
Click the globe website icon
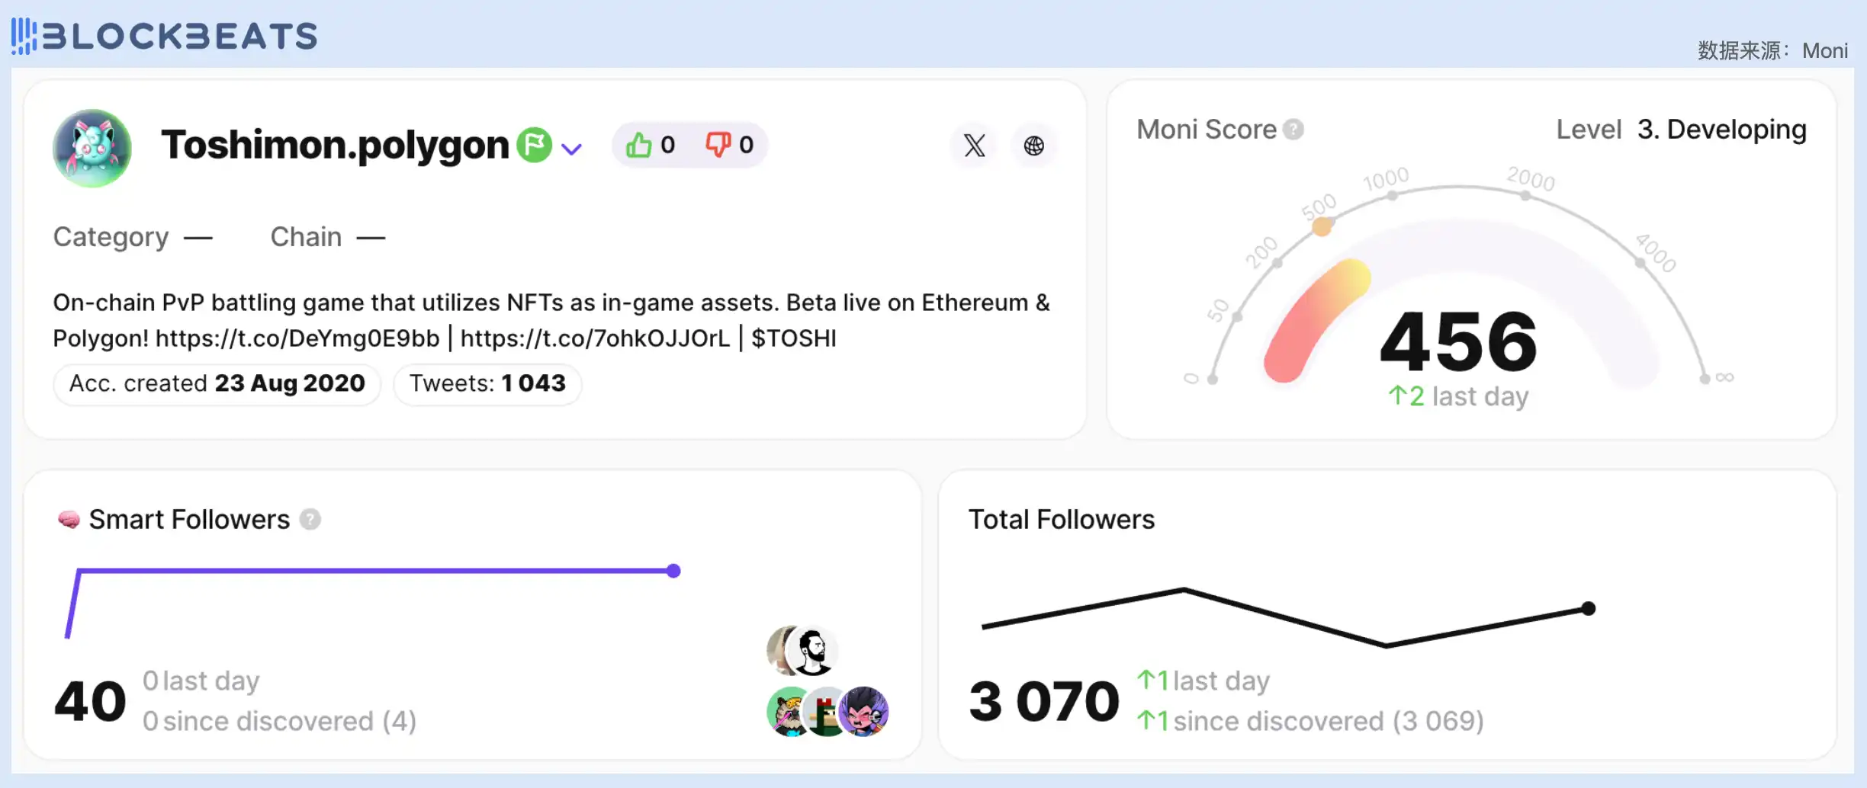point(1033,145)
